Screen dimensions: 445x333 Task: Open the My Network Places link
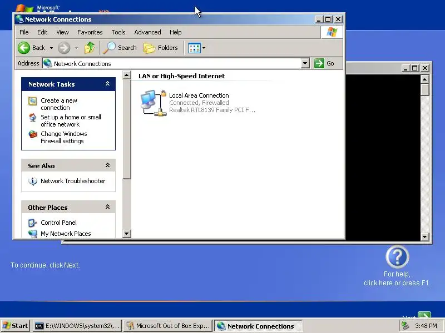(x=66, y=234)
